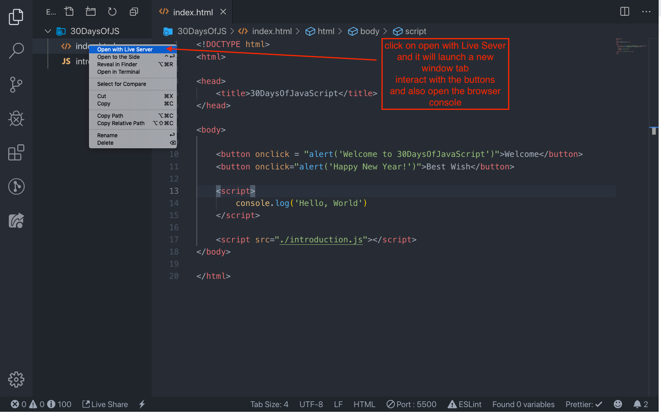Click the introduction.js link in the script tag
This screenshot has height=413, width=661.
pos(321,240)
